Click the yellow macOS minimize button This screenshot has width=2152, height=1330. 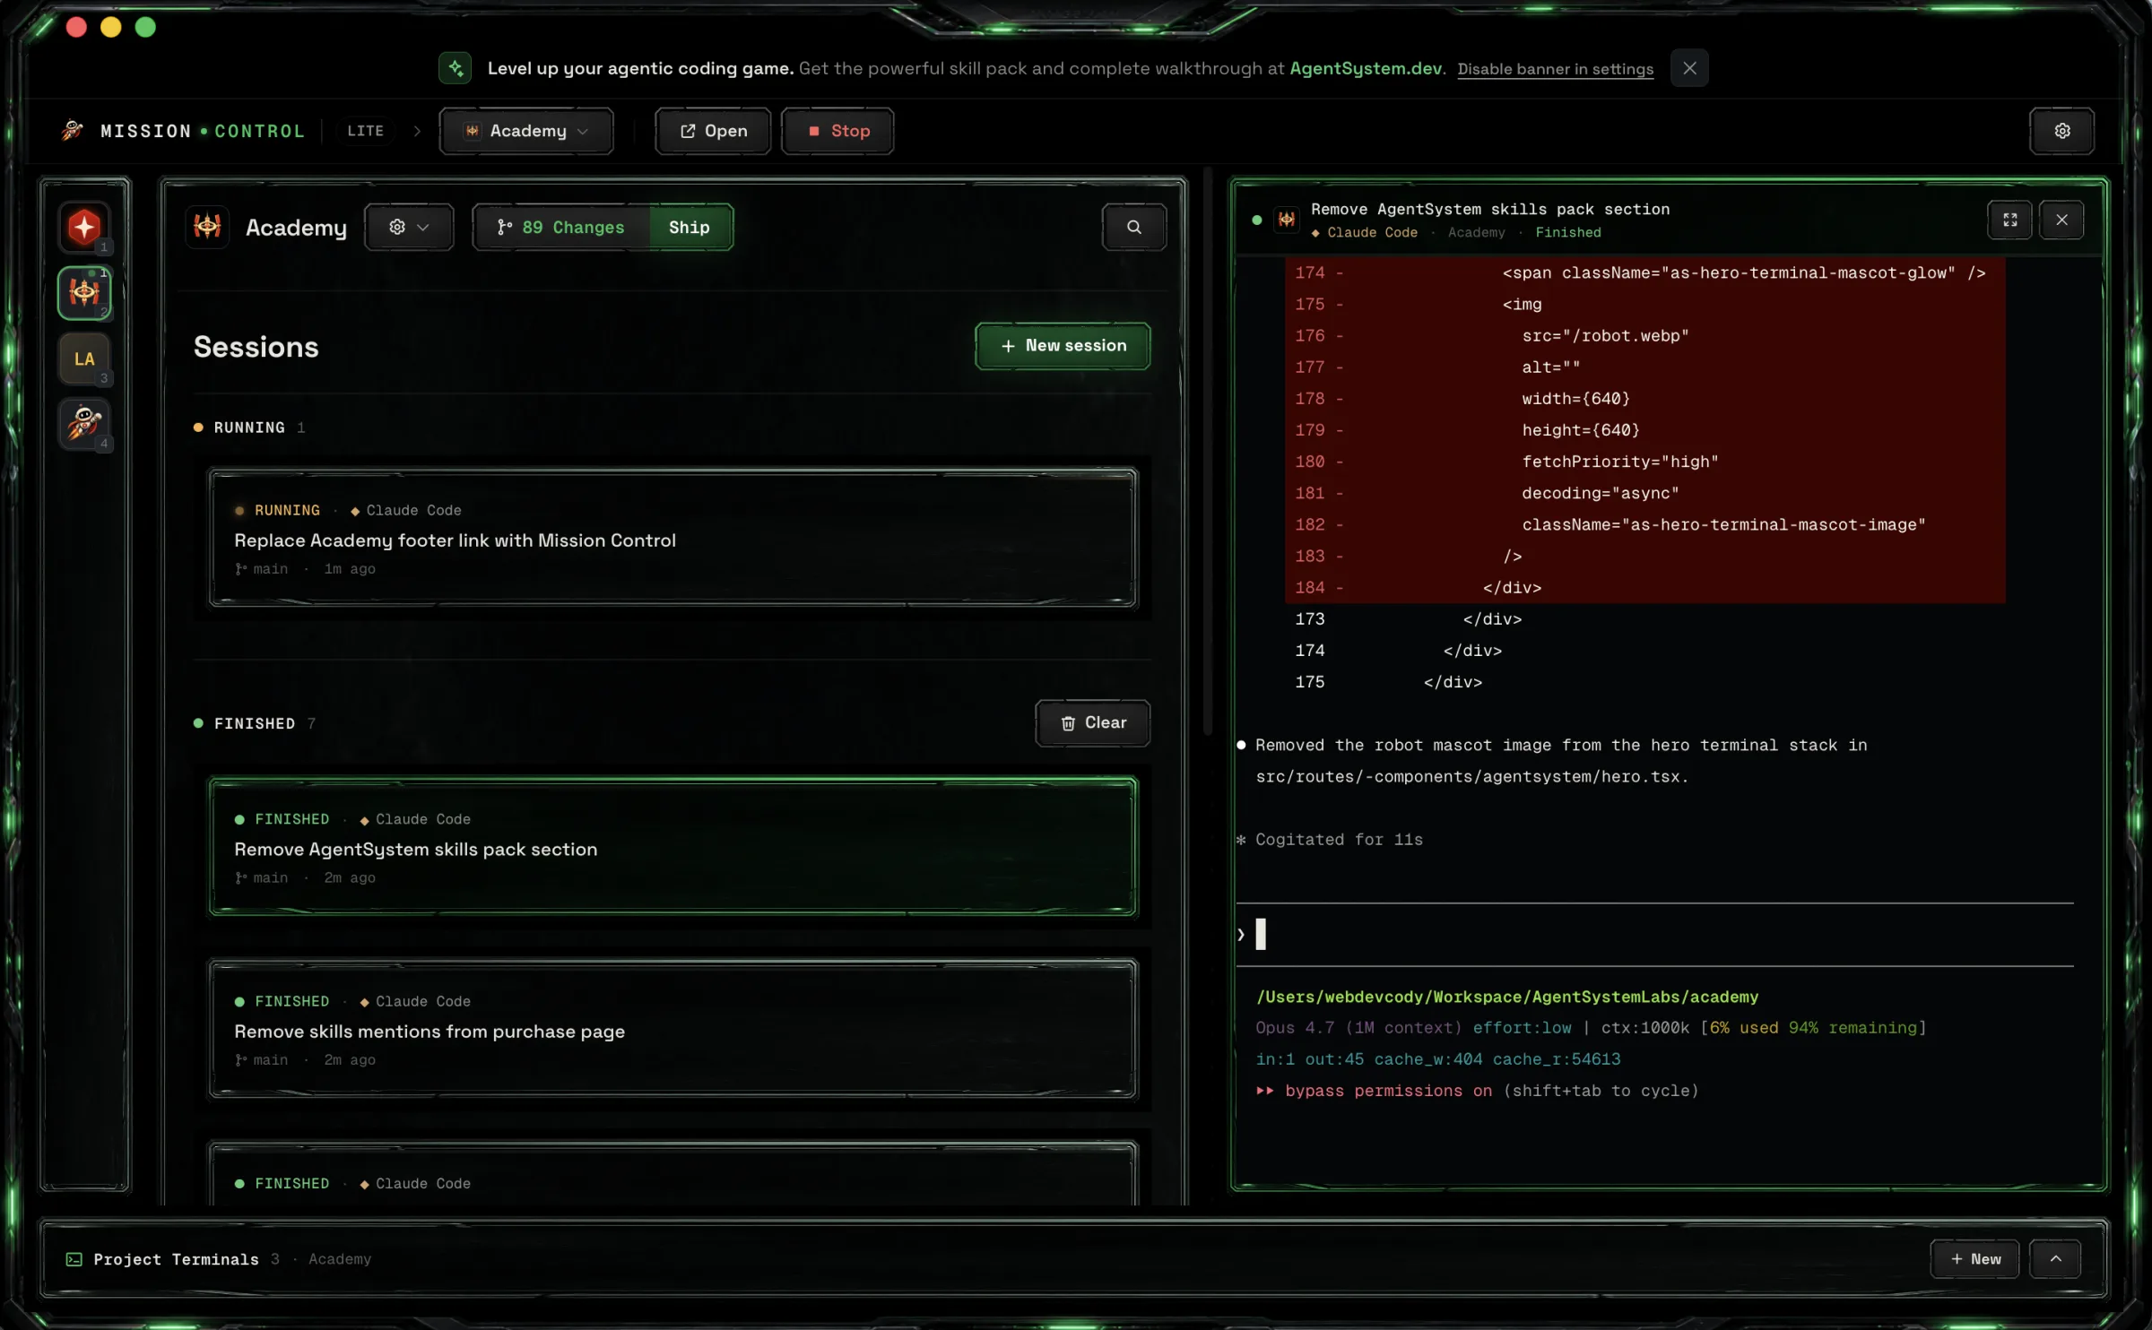(111, 27)
